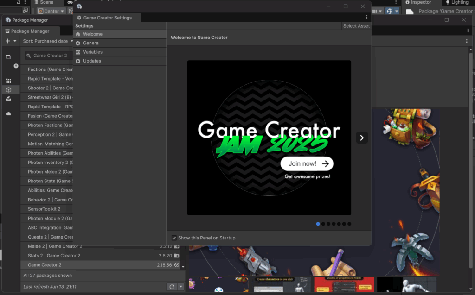Select the Variables settings entry
The width and height of the screenshot is (475, 295).
(x=120, y=52)
